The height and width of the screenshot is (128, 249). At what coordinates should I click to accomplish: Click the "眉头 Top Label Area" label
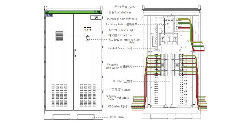click(120, 12)
